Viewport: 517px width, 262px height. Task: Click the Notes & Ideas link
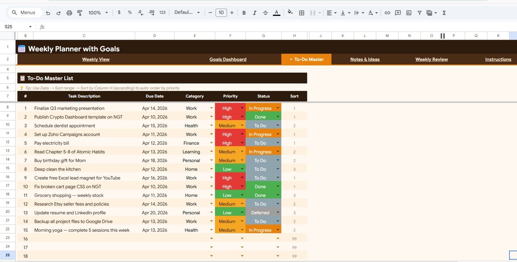[365, 59]
